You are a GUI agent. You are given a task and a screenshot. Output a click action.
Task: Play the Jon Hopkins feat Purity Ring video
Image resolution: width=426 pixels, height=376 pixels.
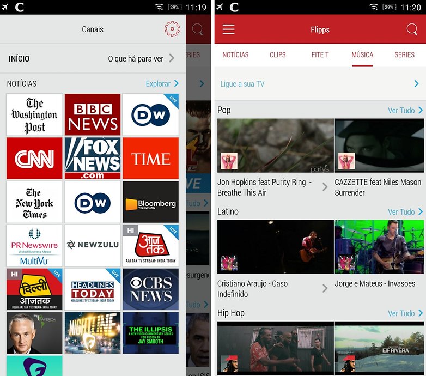pyautogui.click(x=276, y=145)
